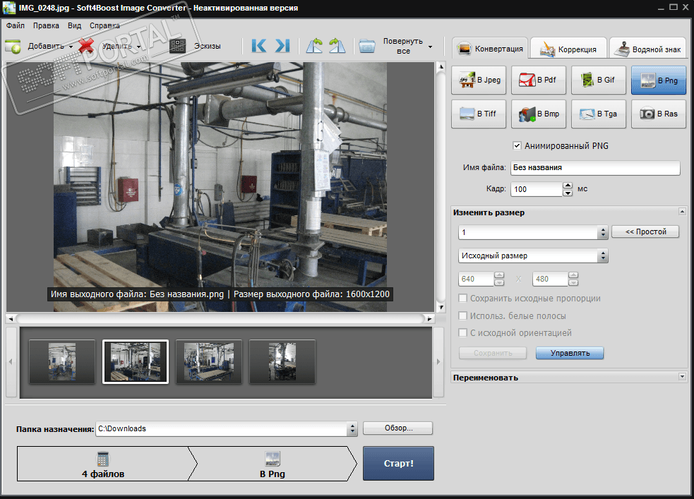Select the first thumbnail in filmstrip

coord(62,361)
